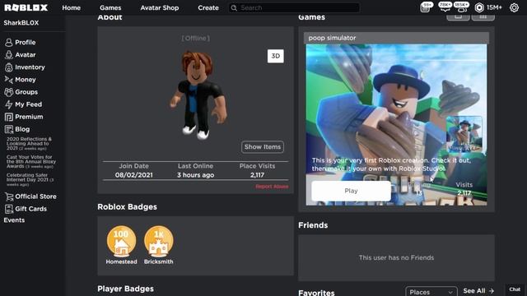Click the Join Date value 08/02/2021
This screenshot has height=296, width=527.
point(133,175)
